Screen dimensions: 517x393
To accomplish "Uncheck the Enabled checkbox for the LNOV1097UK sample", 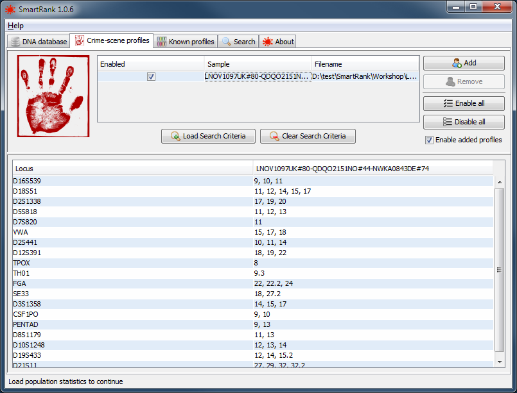I will pos(150,76).
